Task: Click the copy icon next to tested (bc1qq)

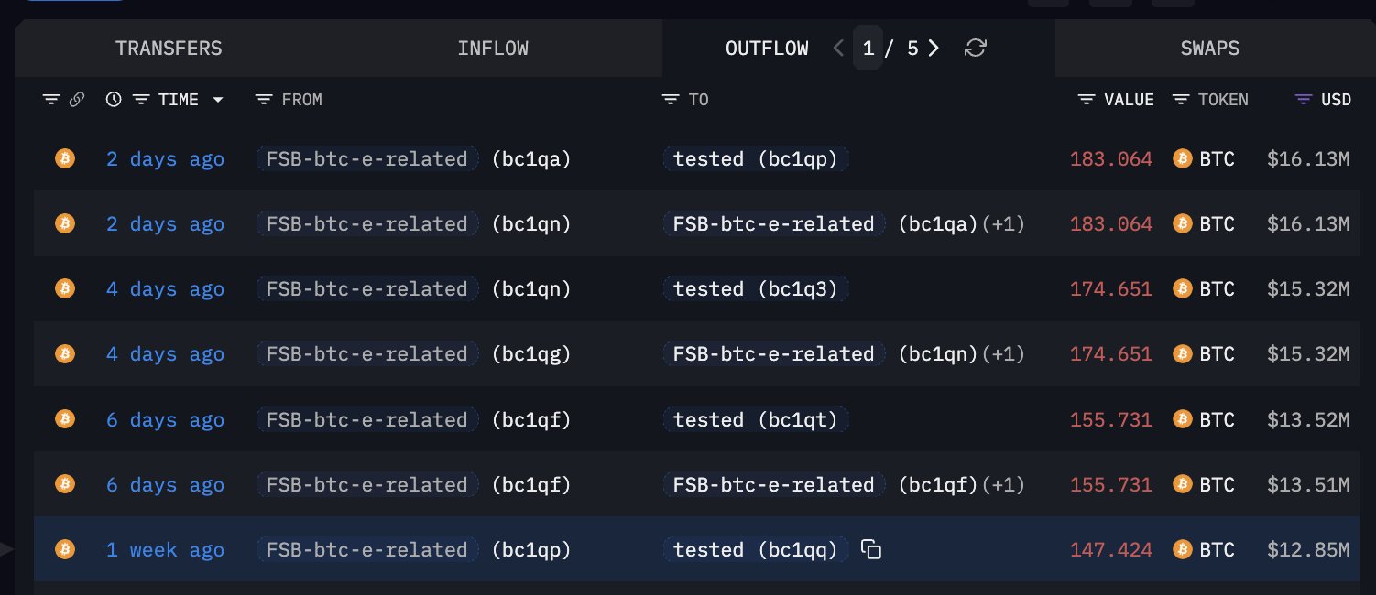Action: 871,550
